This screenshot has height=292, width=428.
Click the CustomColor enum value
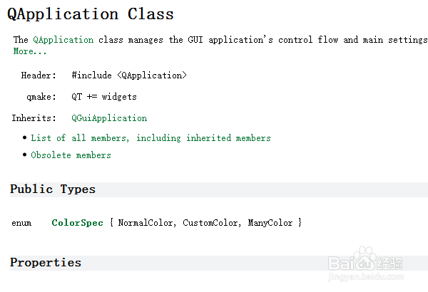[211, 223]
